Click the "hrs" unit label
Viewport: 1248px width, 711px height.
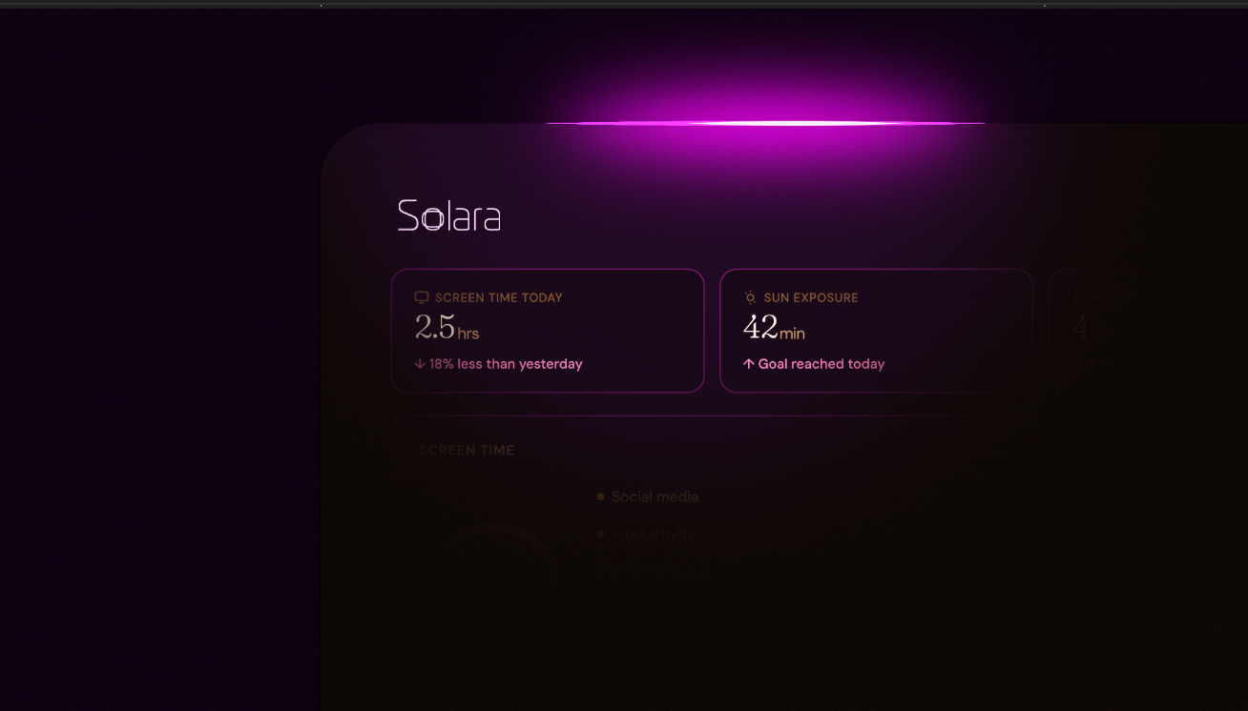[x=468, y=334]
